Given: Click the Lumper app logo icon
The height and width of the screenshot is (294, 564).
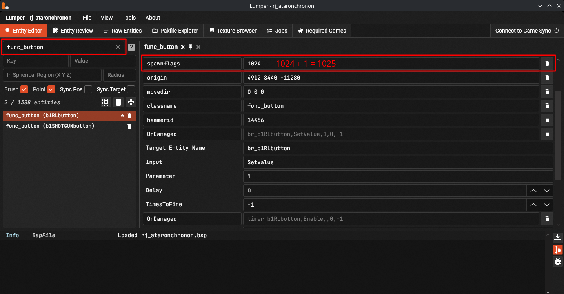Looking at the screenshot, I should pos(5,6).
